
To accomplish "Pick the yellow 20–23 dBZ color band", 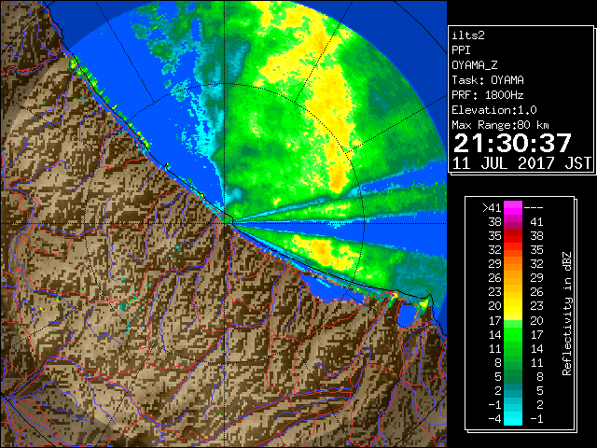I will tap(513, 306).
